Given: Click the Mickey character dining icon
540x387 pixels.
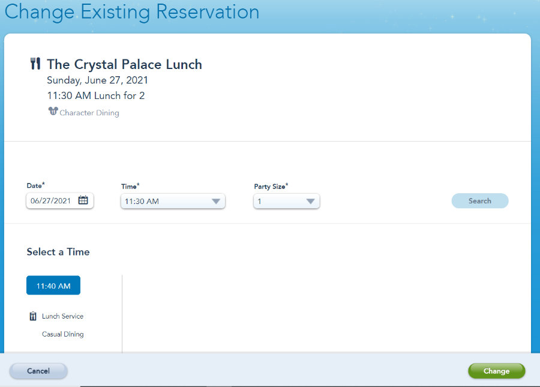Looking at the screenshot, I should (53, 112).
